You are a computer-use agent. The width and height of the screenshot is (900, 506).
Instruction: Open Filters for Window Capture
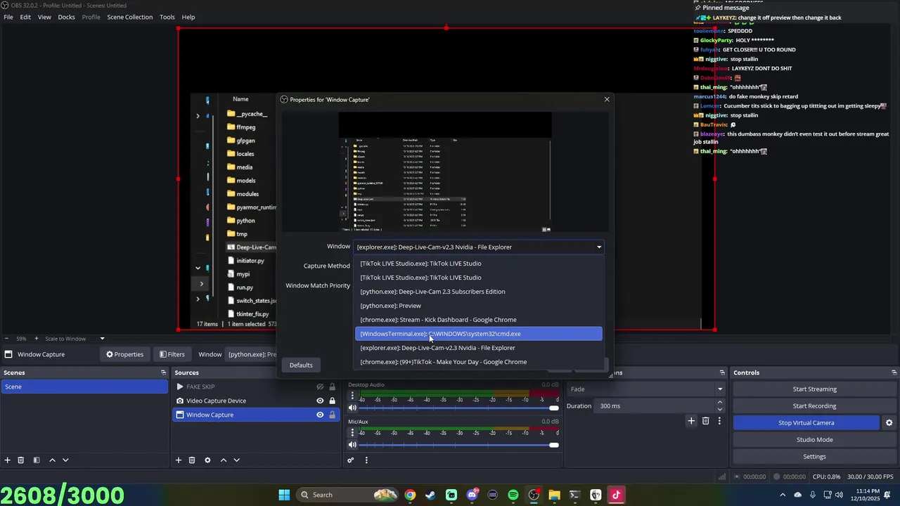point(172,354)
